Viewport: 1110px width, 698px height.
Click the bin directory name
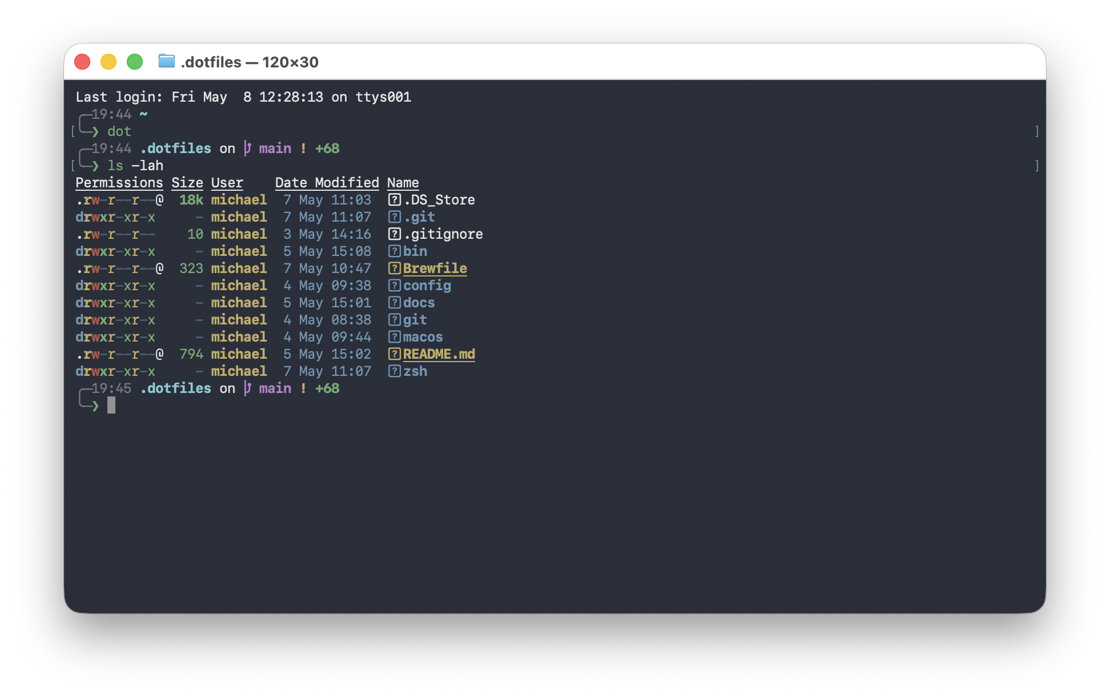tap(415, 251)
